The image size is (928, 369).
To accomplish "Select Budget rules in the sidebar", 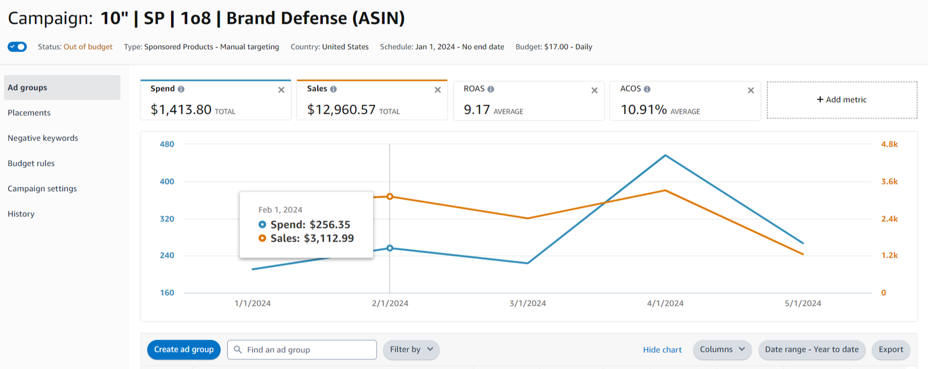I will (x=31, y=163).
